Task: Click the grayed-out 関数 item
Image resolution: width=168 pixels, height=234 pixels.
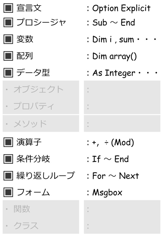Action: click(22, 209)
